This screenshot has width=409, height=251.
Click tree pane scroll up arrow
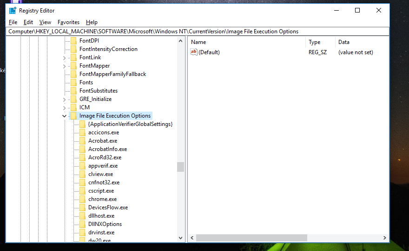coord(180,41)
